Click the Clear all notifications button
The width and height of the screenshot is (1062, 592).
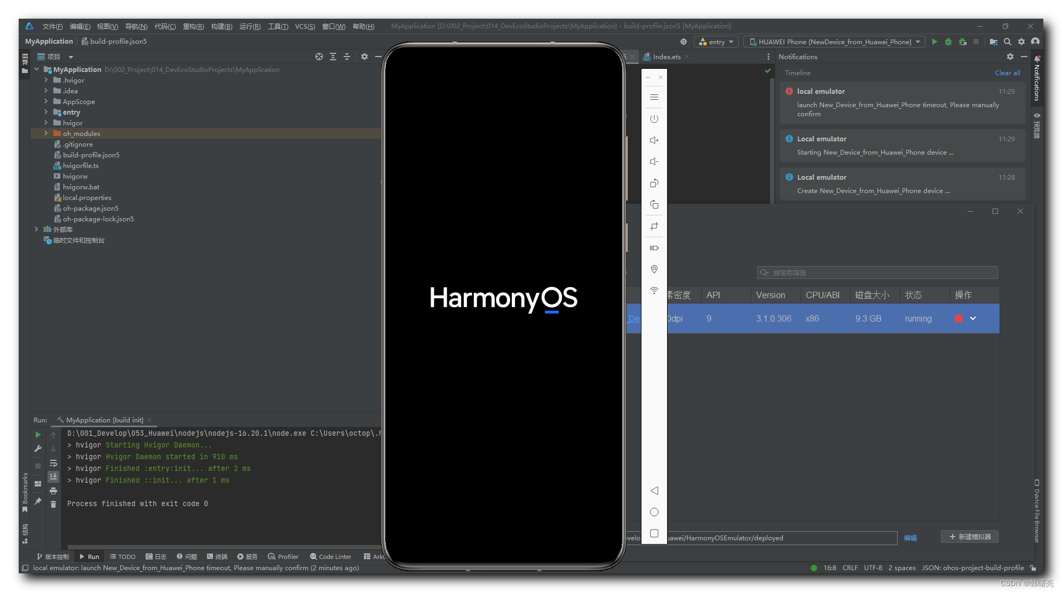click(x=1008, y=72)
